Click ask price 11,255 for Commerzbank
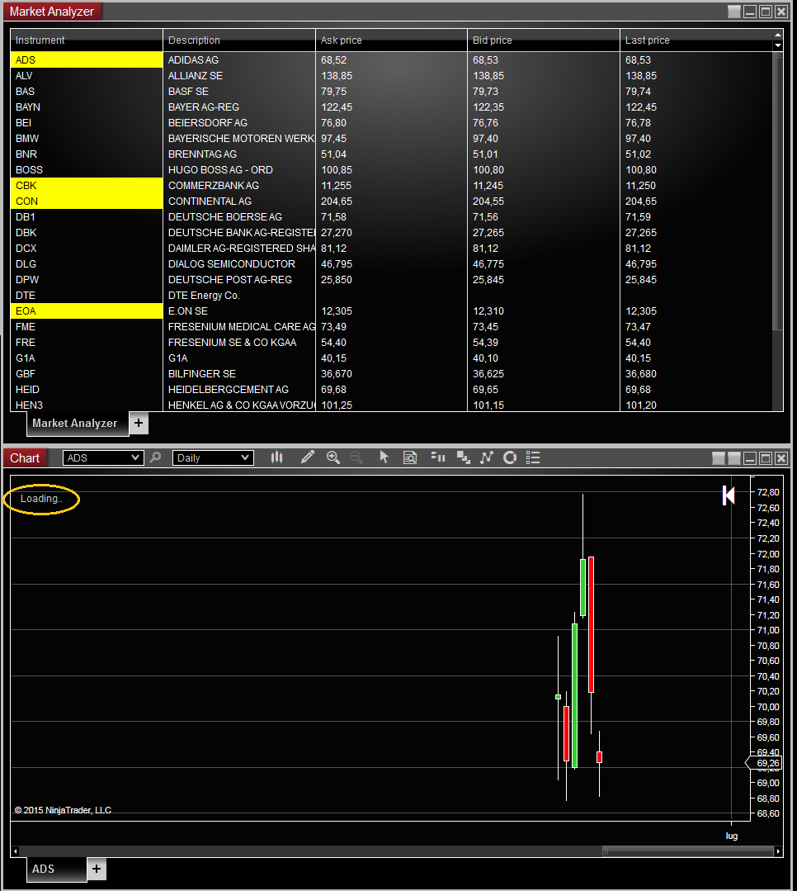Screen dimensions: 797x891 click(336, 185)
